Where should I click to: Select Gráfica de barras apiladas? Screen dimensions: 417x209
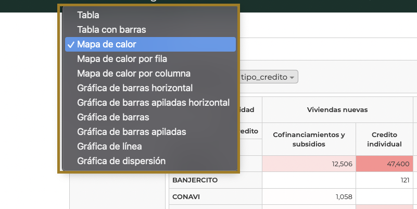click(131, 131)
